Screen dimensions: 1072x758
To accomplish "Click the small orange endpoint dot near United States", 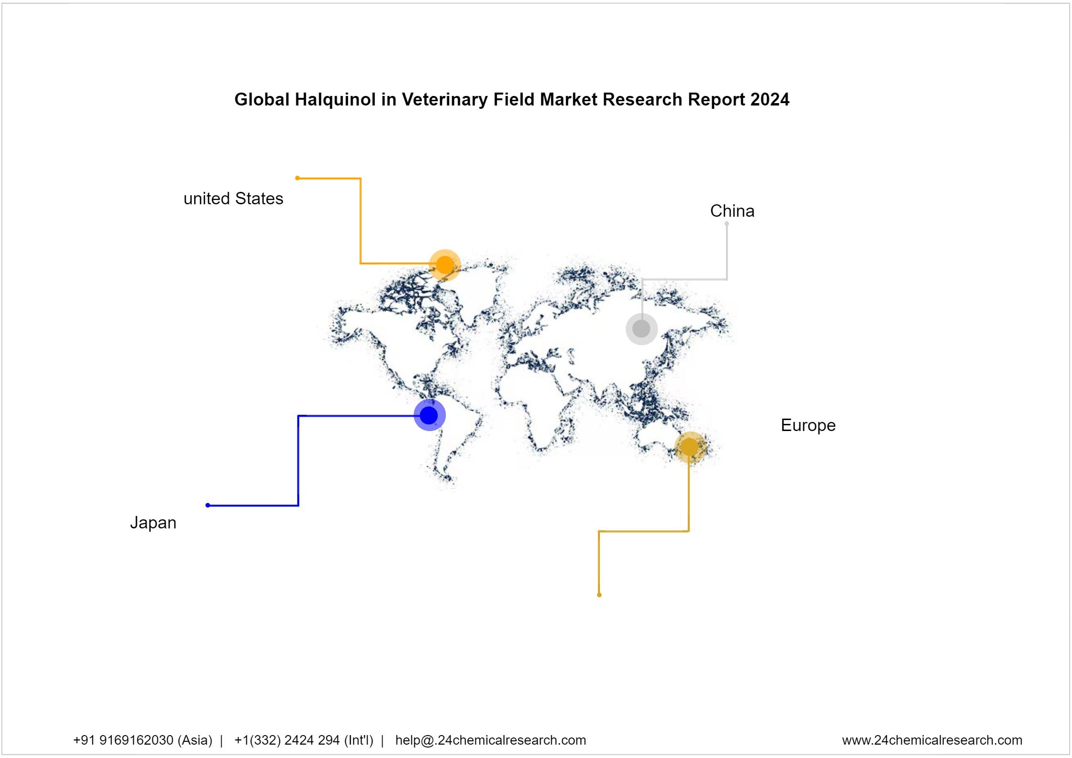I will (x=297, y=178).
